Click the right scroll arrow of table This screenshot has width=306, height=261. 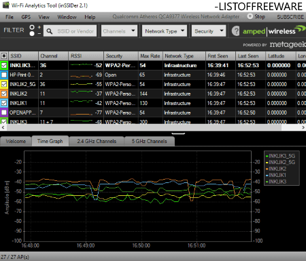303,127
